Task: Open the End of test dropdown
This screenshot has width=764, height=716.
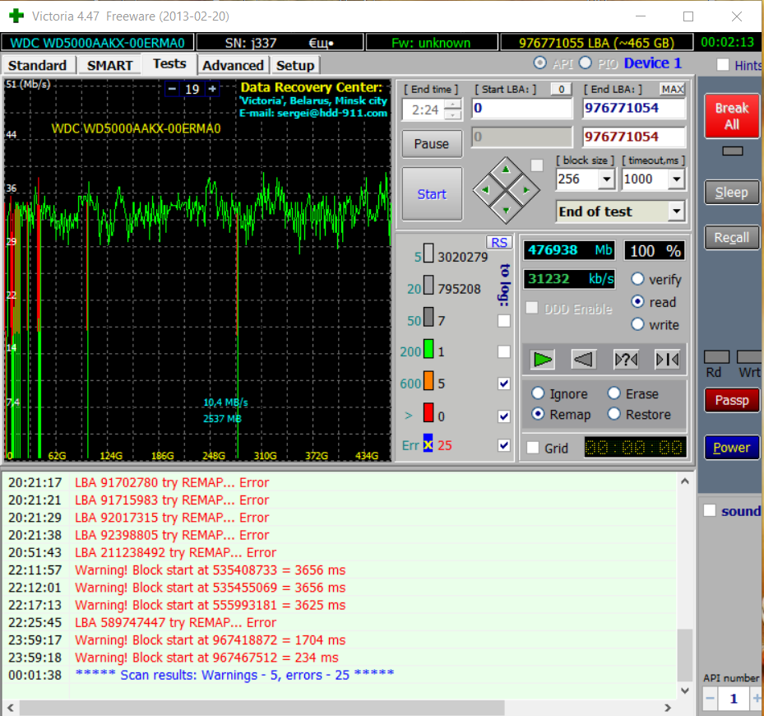Action: (676, 212)
